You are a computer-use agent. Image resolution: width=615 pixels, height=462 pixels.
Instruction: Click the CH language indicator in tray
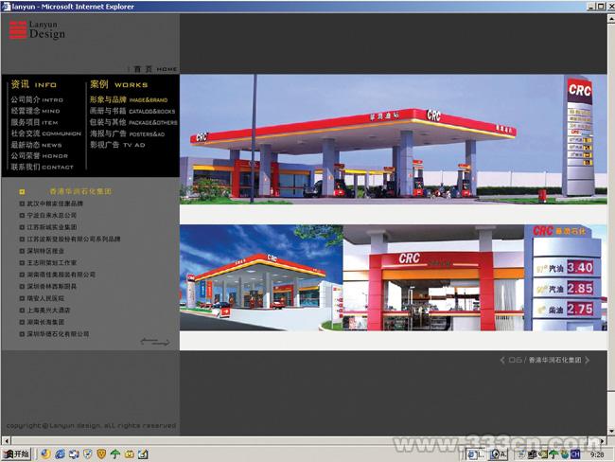click(573, 454)
